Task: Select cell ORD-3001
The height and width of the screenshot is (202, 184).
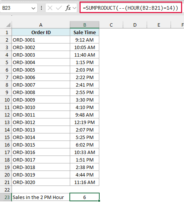Action: pos(41,40)
